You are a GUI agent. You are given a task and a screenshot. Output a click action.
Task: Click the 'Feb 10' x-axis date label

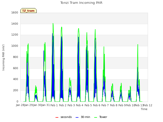(130, 105)
